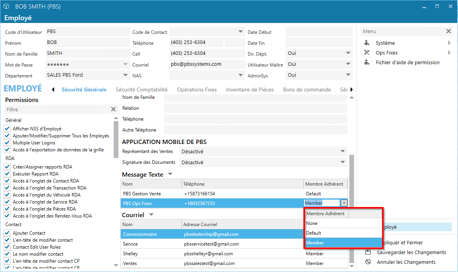Expand the Système submenu arrow
This screenshot has width=458, height=272.
click(449, 43)
